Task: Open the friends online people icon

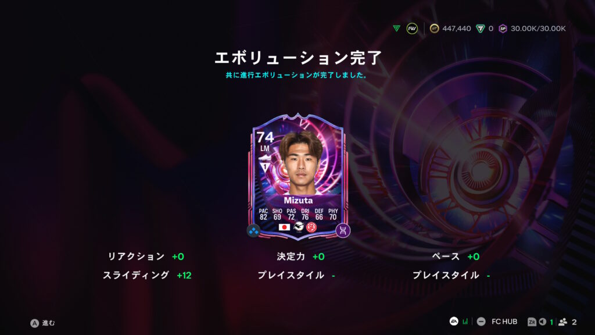Action: coord(562,322)
